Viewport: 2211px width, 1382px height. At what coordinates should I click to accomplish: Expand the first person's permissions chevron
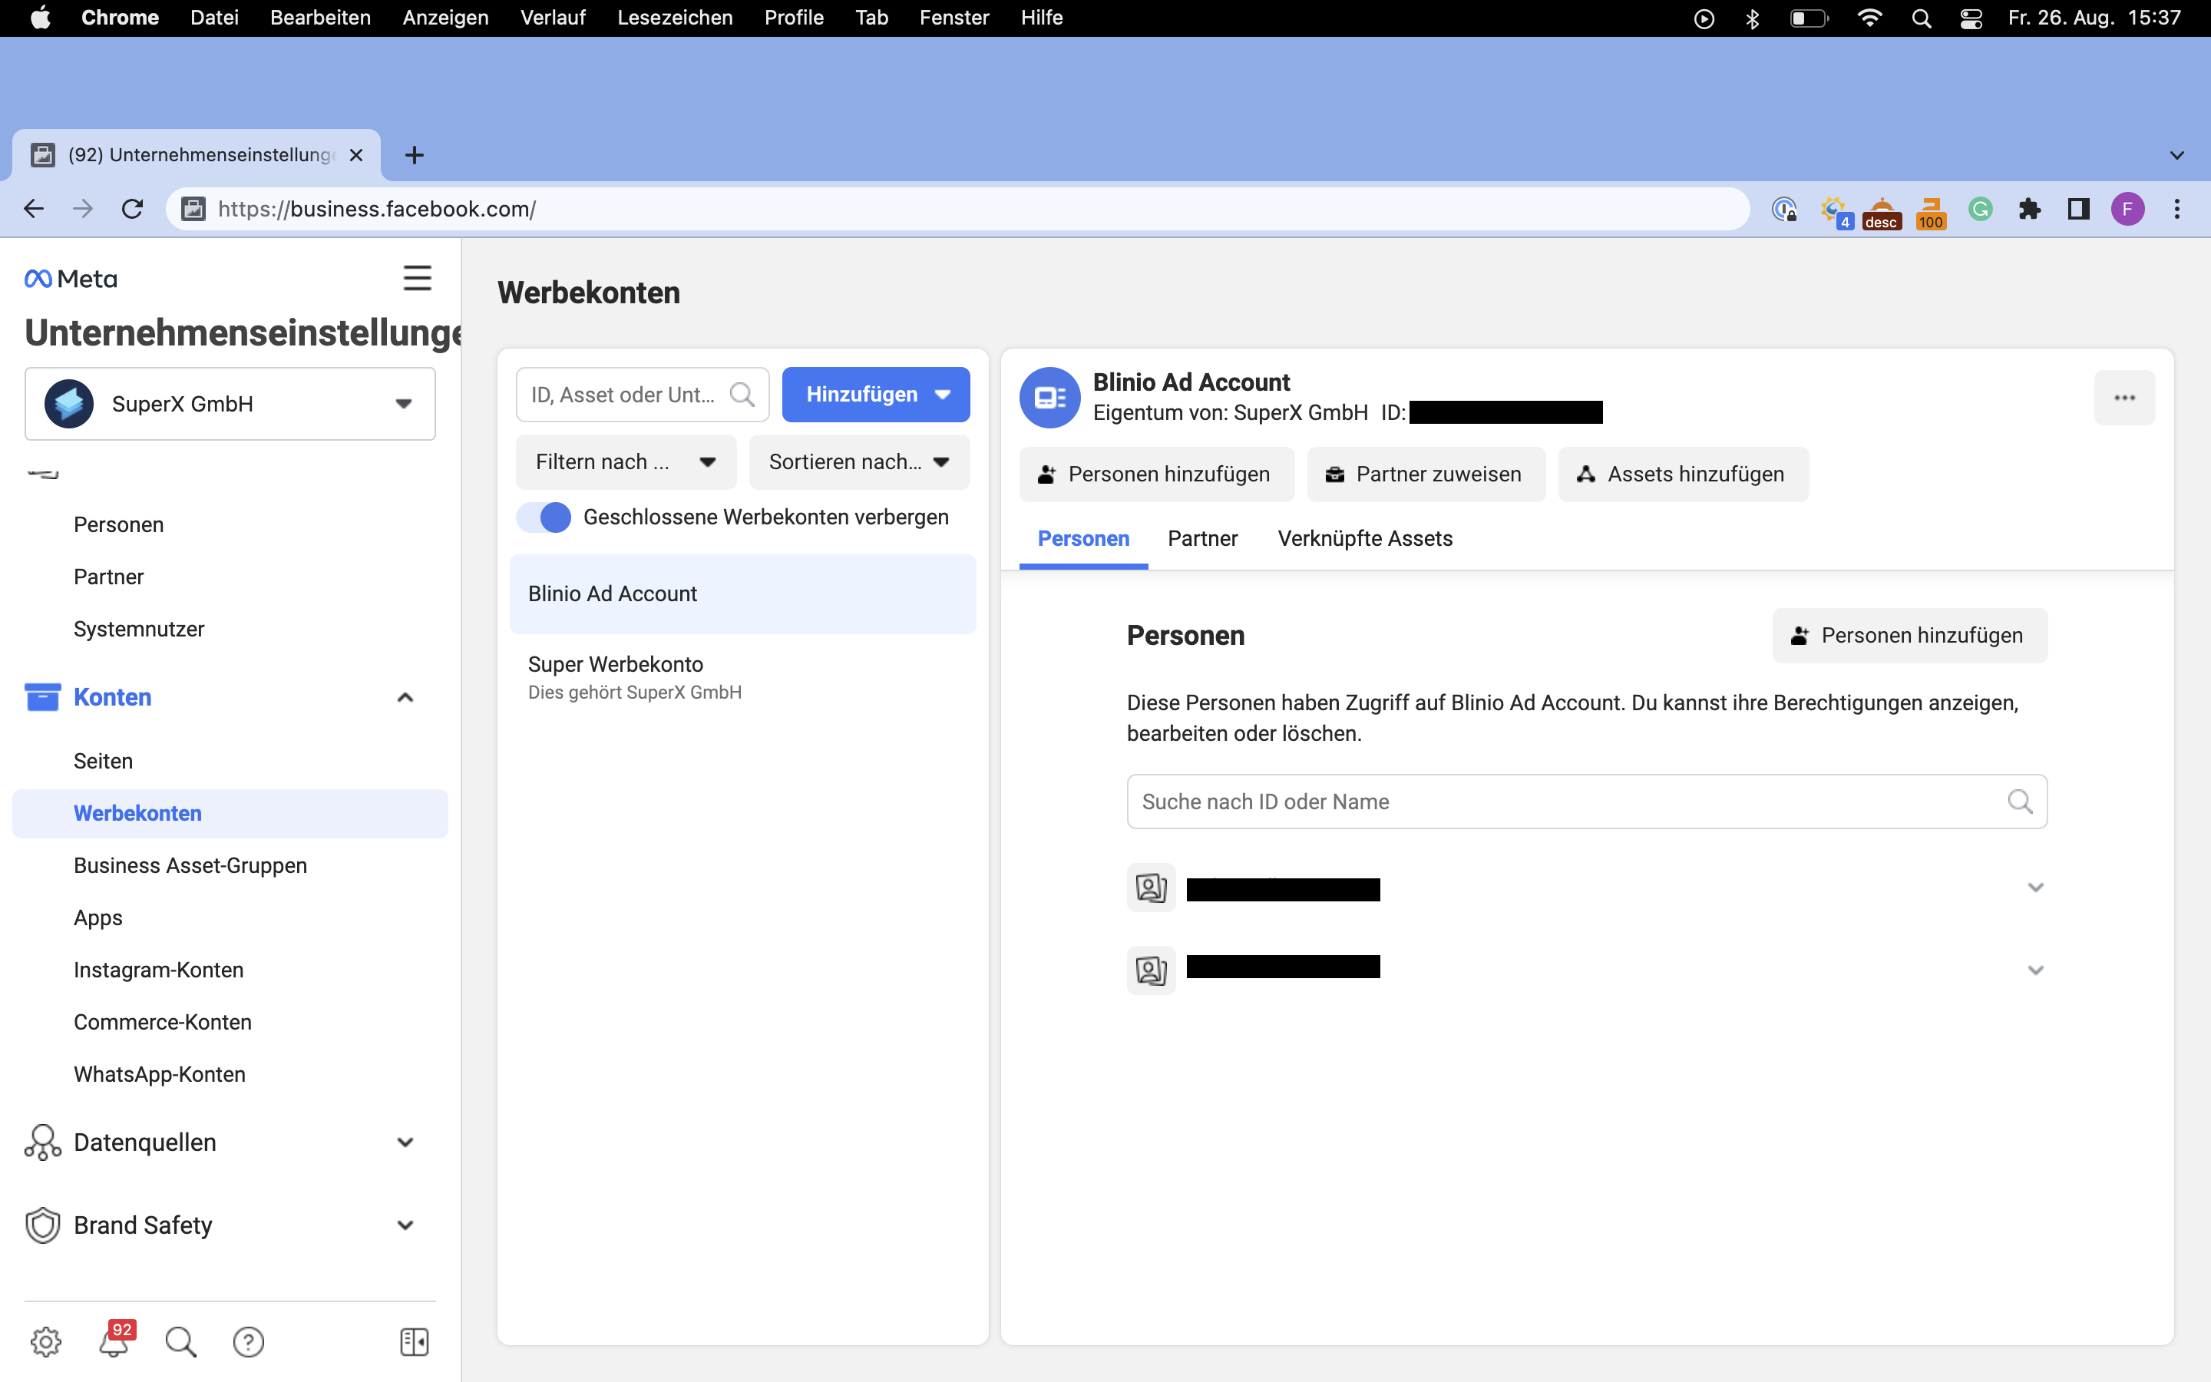[2034, 888]
